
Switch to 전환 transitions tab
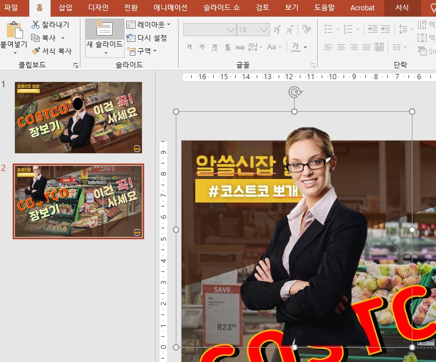(131, 7)
